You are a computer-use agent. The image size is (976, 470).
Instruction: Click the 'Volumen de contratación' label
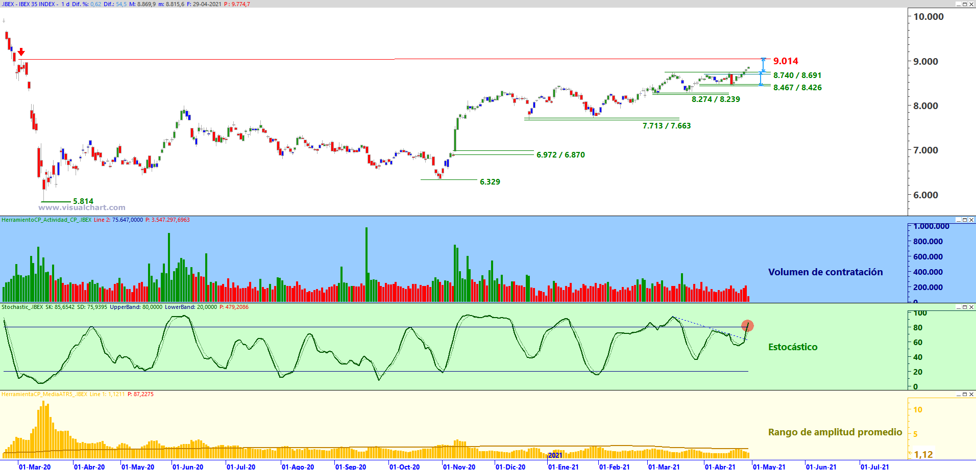tap(825, 272)
